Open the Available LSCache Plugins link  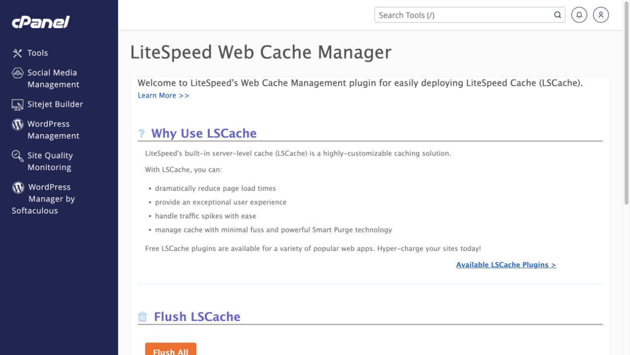click(506, 265)
